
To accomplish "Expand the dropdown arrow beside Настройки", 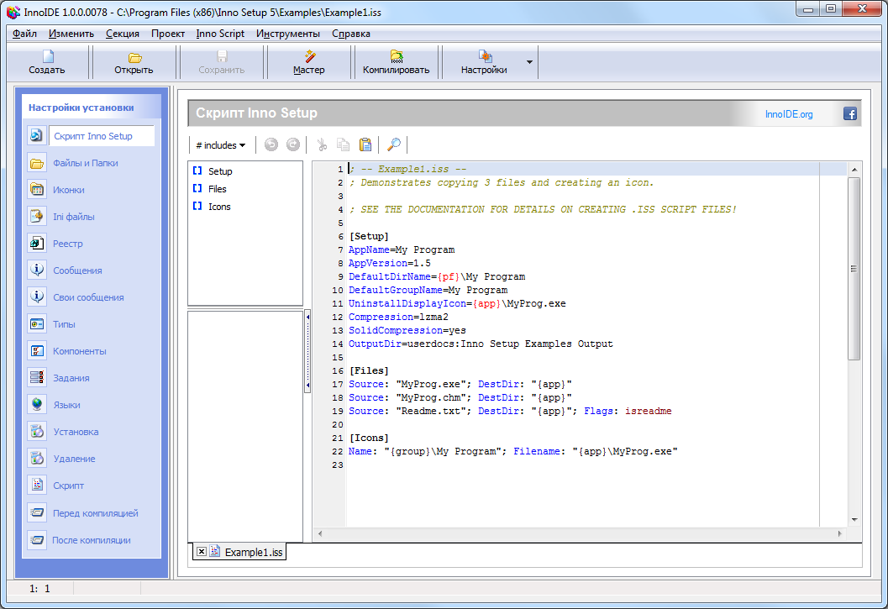I will point(529,62).
